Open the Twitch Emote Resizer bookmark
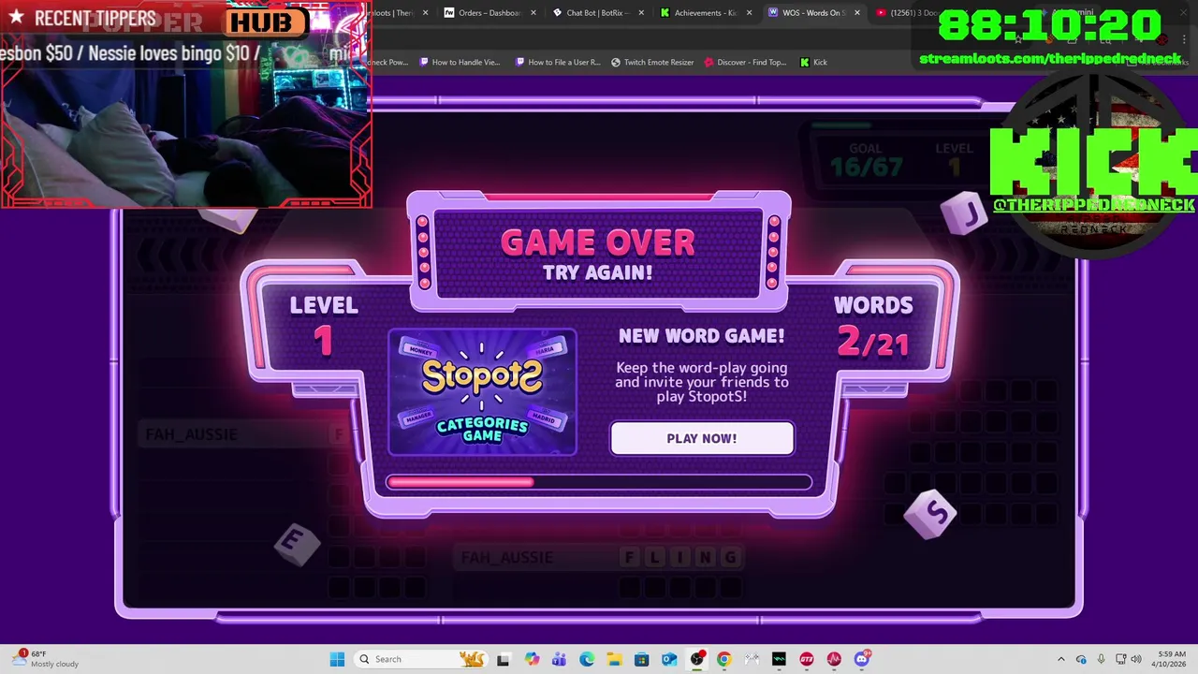 coord(652,62)
